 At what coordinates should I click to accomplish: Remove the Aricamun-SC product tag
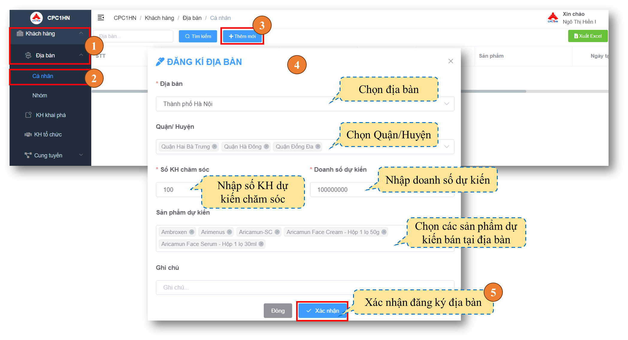[x=277, y=232]
